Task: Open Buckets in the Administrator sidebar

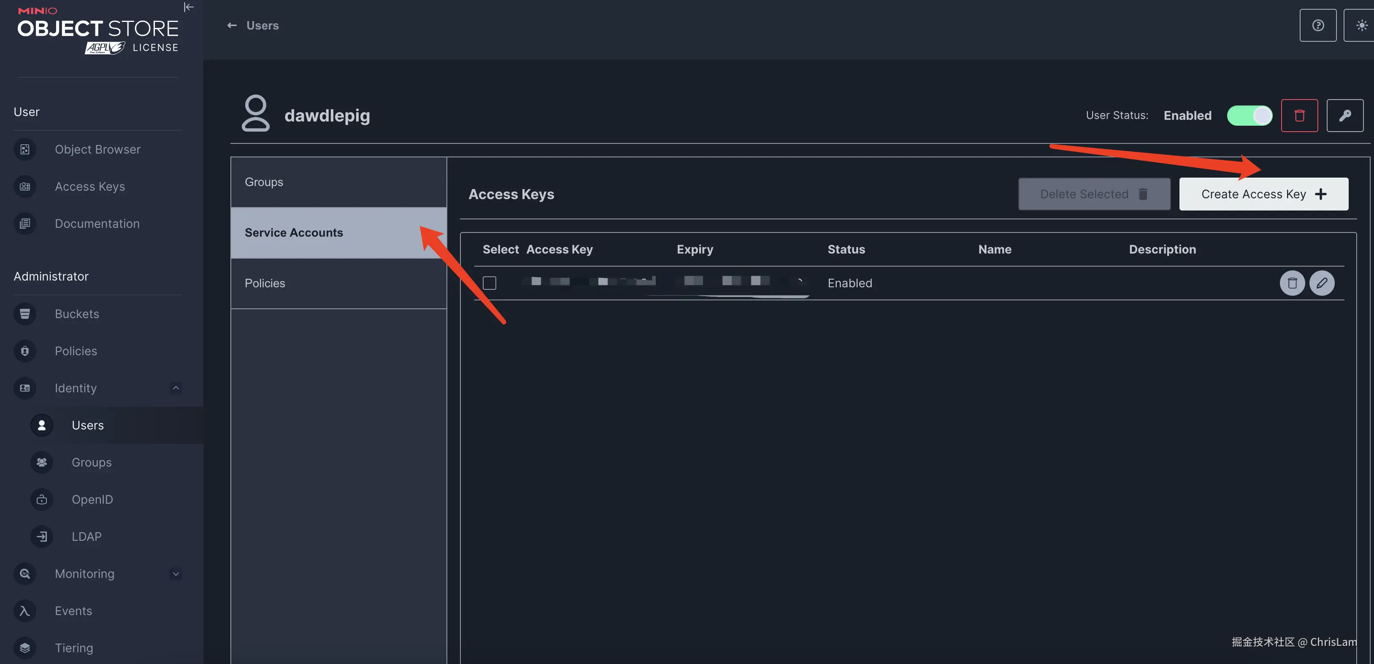Action: pyautogui.click(x=77, y=313)
